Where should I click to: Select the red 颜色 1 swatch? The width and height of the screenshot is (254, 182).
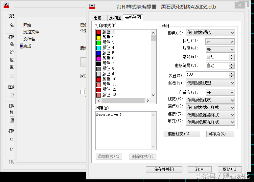pyautogui.click(x=99, y=32)
